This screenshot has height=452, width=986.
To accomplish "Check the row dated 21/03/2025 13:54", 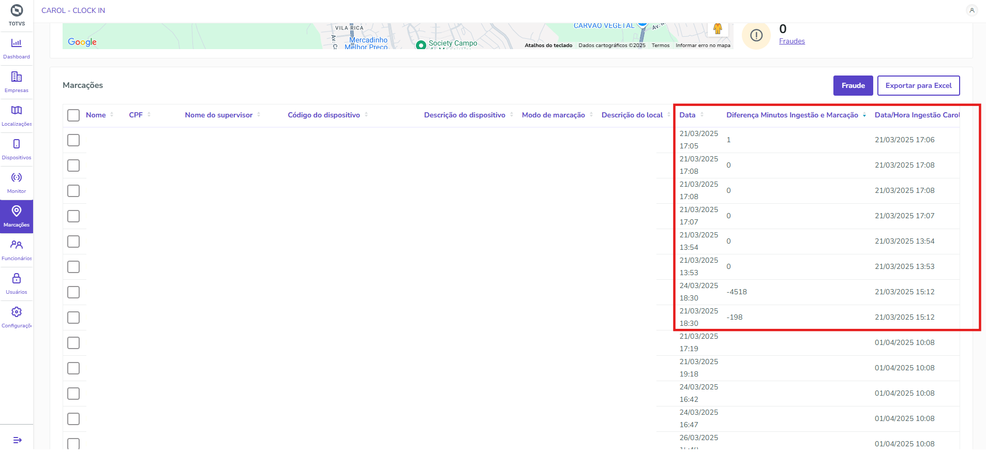I will [x=73, y=242].
